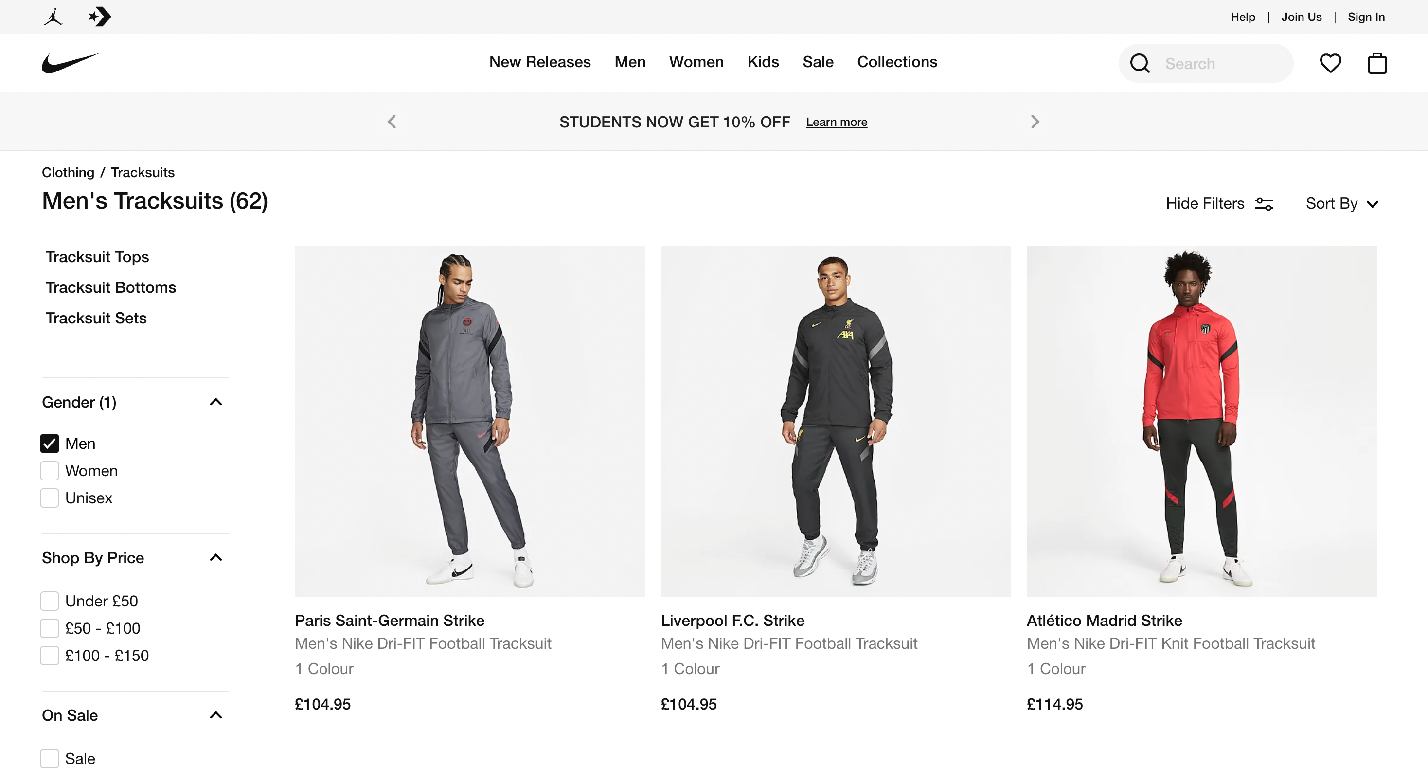Screen dimensions: 1428x782
Task: Click into the Search input field
Action: (x=1225, y=64)
